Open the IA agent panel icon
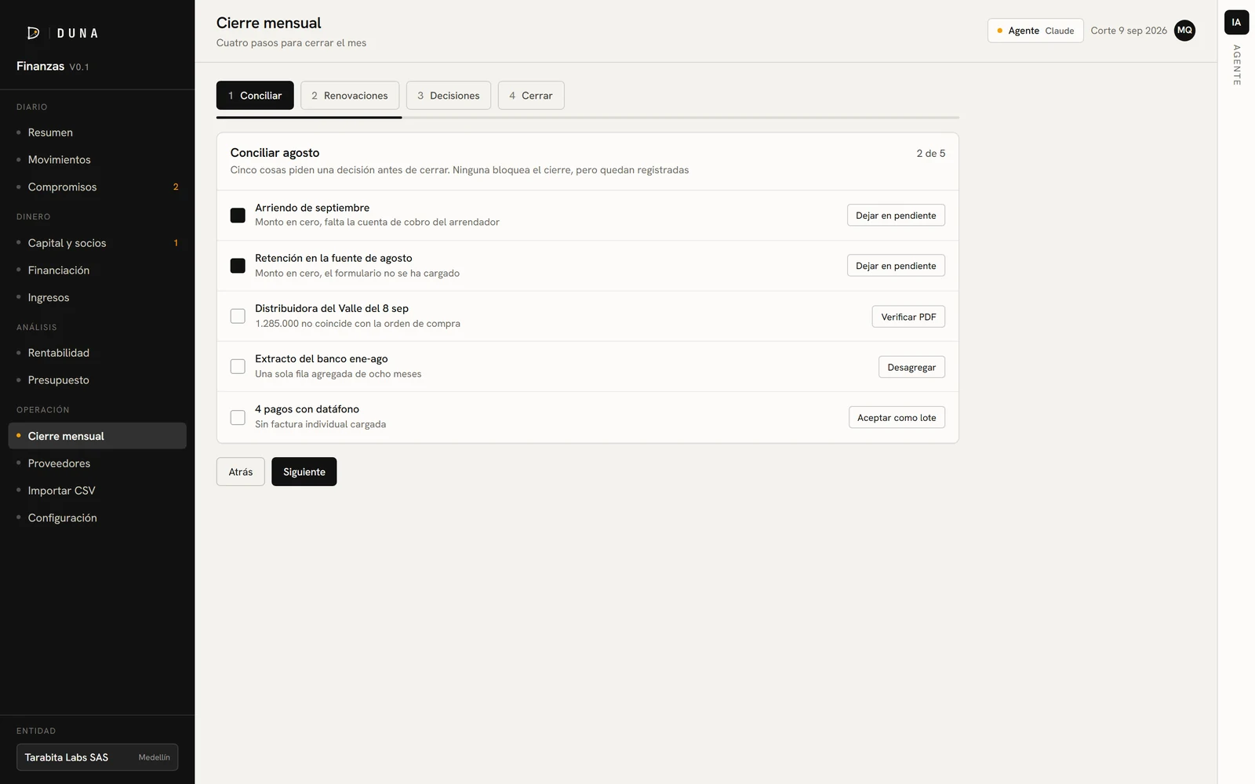 point(1236,22)
